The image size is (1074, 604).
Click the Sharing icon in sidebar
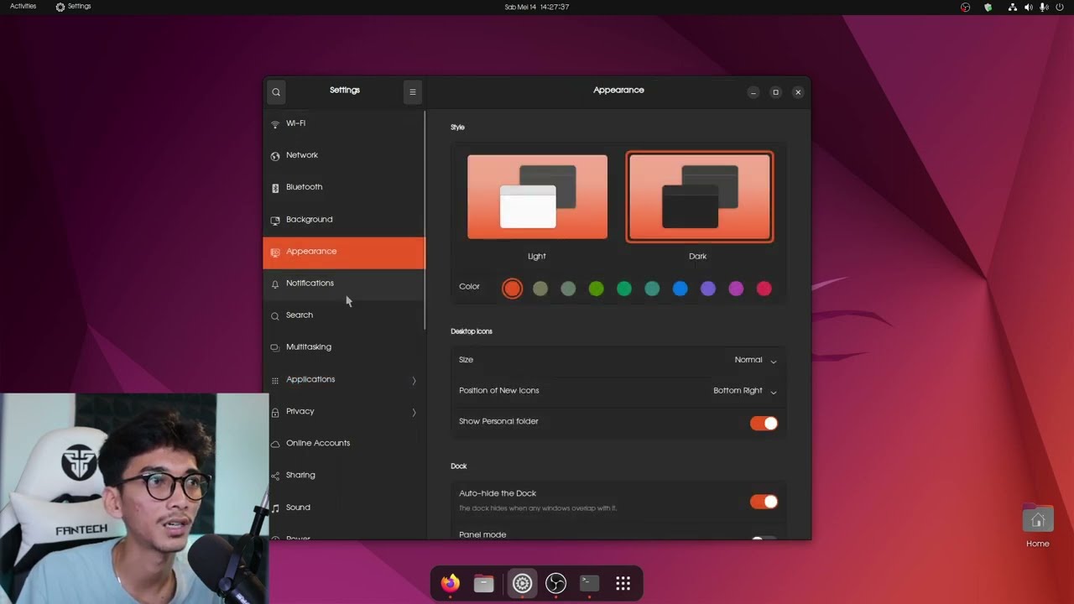pyautogui.click(x=275, y=476)
